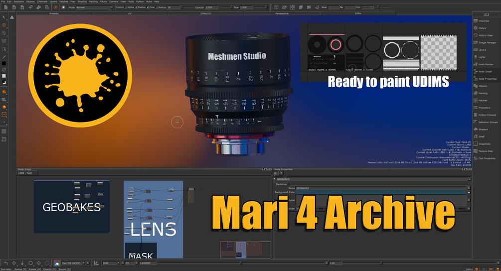
Task: Open the History View palette
Action: coord(483,35)
